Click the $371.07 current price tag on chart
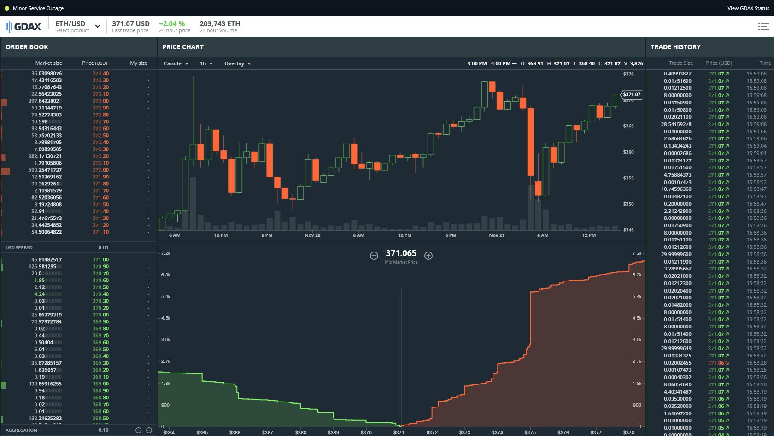 click(x=631, y=94)
